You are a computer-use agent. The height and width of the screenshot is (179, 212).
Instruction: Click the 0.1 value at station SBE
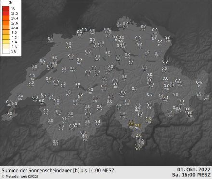(x=149, y=105)
